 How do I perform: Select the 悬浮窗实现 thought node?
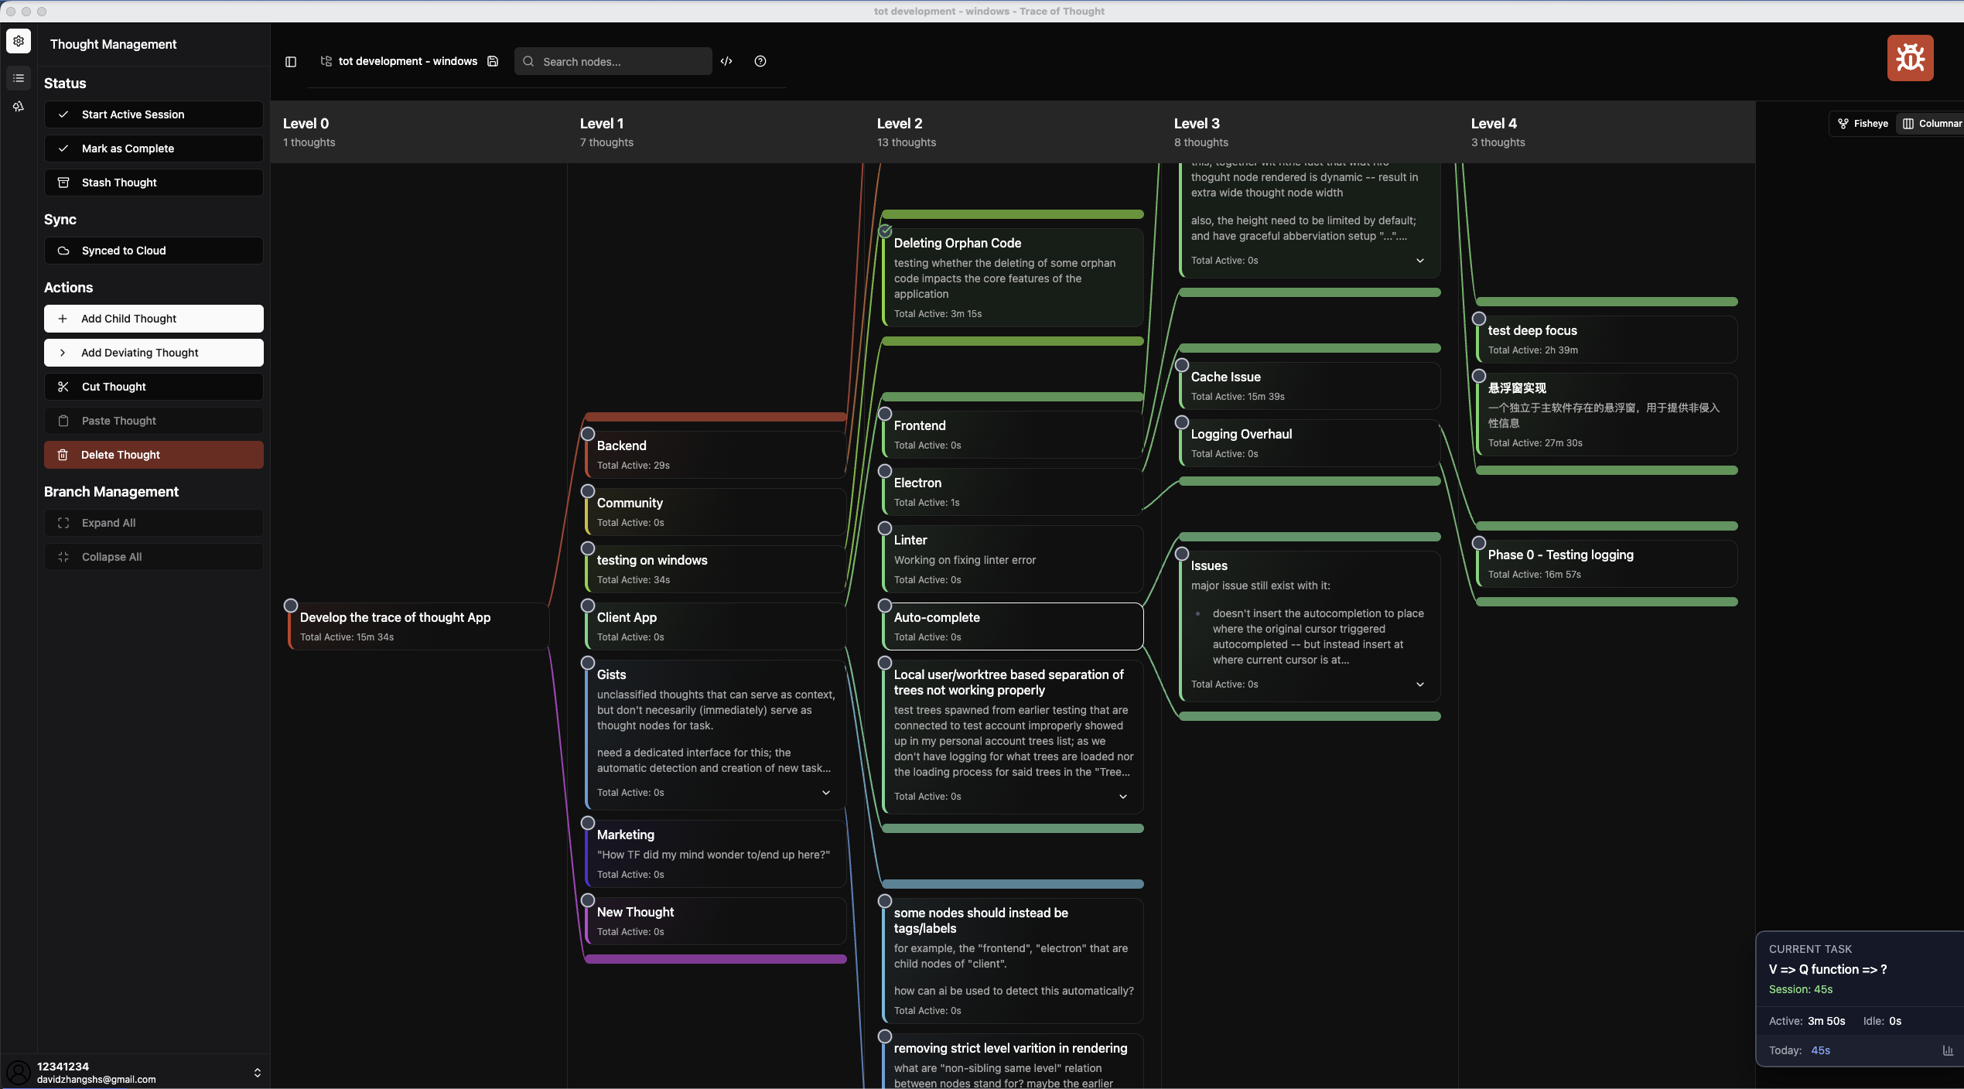(1607, 415)
